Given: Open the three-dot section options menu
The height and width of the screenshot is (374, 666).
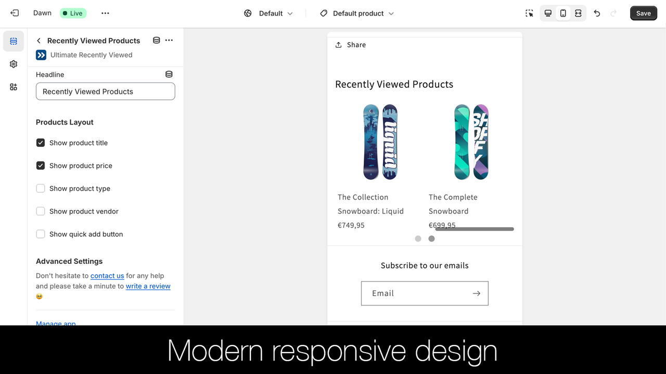Looking at the screenshot, I should pos(169,40).
